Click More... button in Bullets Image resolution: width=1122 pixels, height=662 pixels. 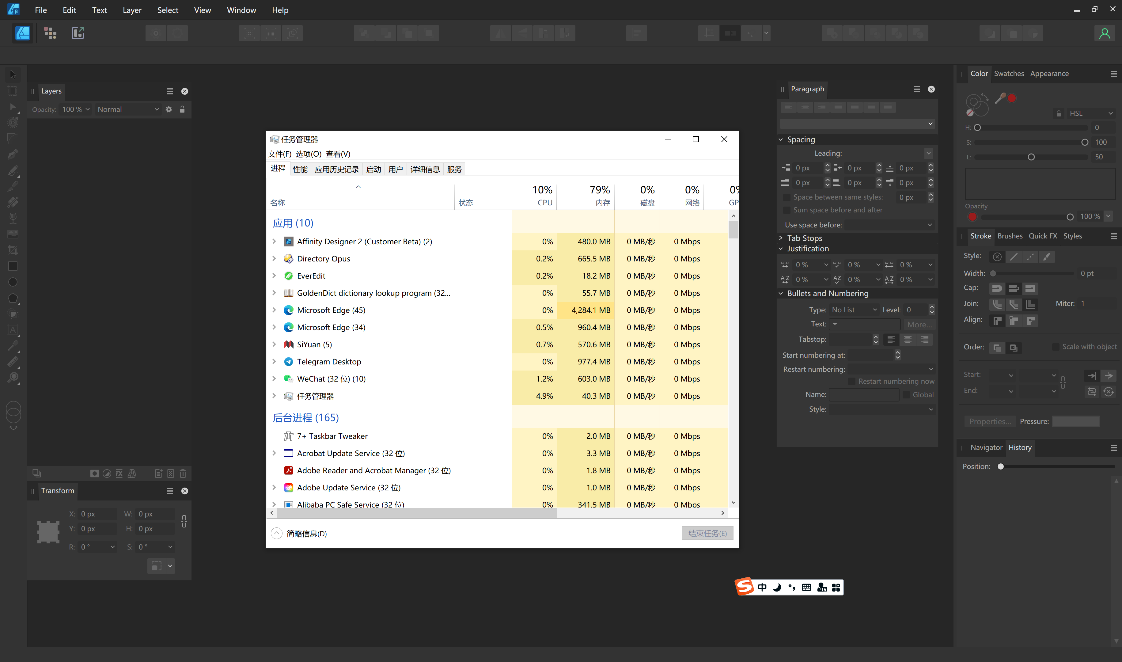pyautogui.click(x=919, y=324)
